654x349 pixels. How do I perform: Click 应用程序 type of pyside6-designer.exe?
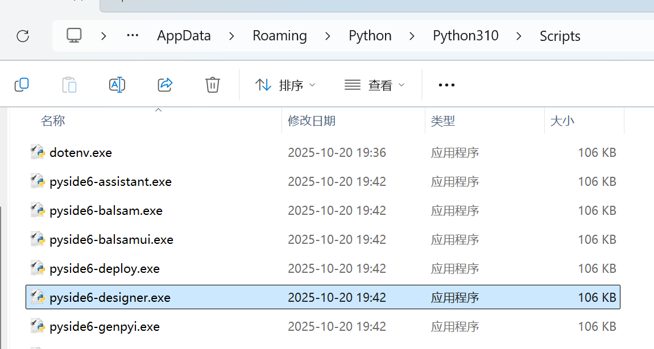pos(454,298)
